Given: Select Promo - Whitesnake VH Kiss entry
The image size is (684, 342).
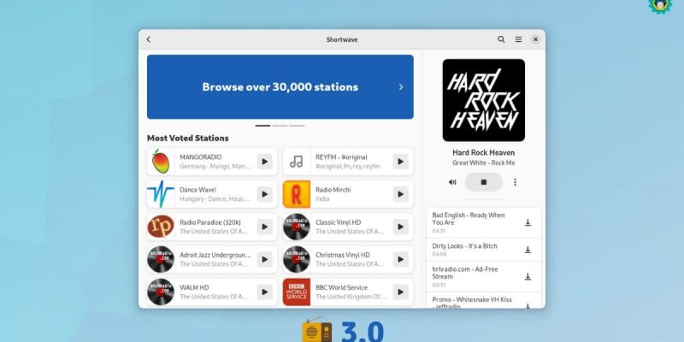Looking at the screenshot, I should point(484,301).
